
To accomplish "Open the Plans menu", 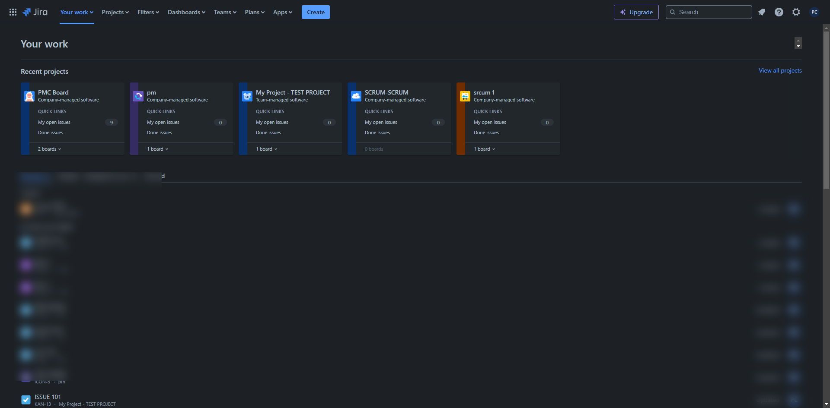I will pyautogui.click(x=255, y=12).
